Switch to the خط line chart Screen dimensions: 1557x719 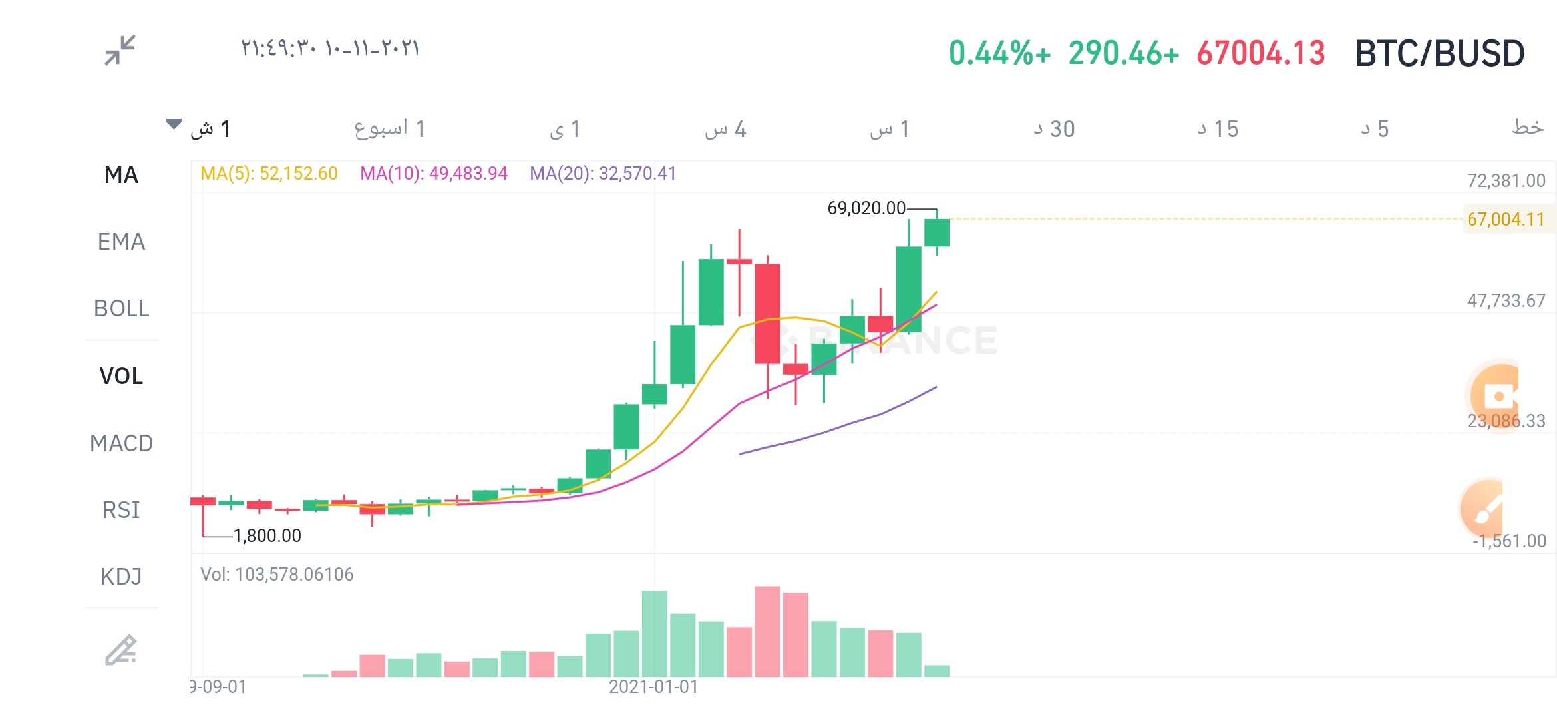pos(1528,126)
